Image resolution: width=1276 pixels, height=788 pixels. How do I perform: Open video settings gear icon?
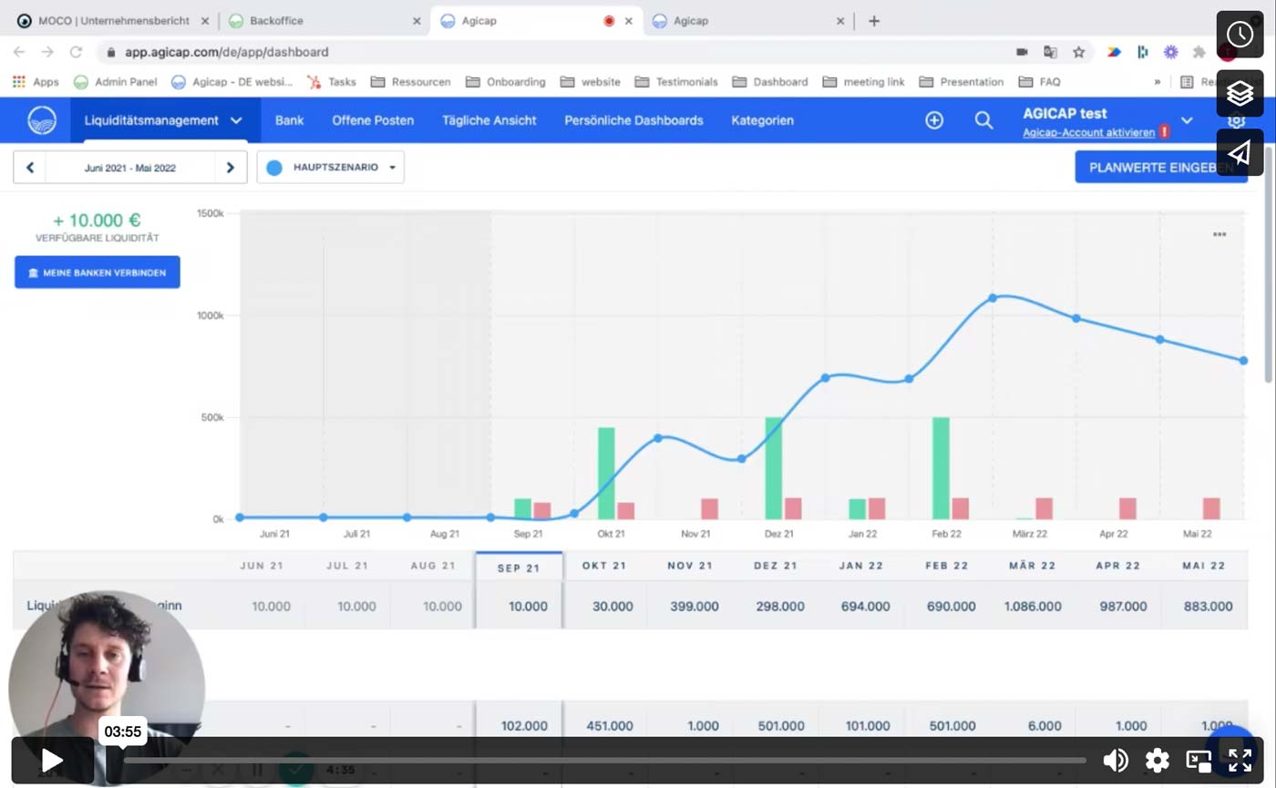1157,760
